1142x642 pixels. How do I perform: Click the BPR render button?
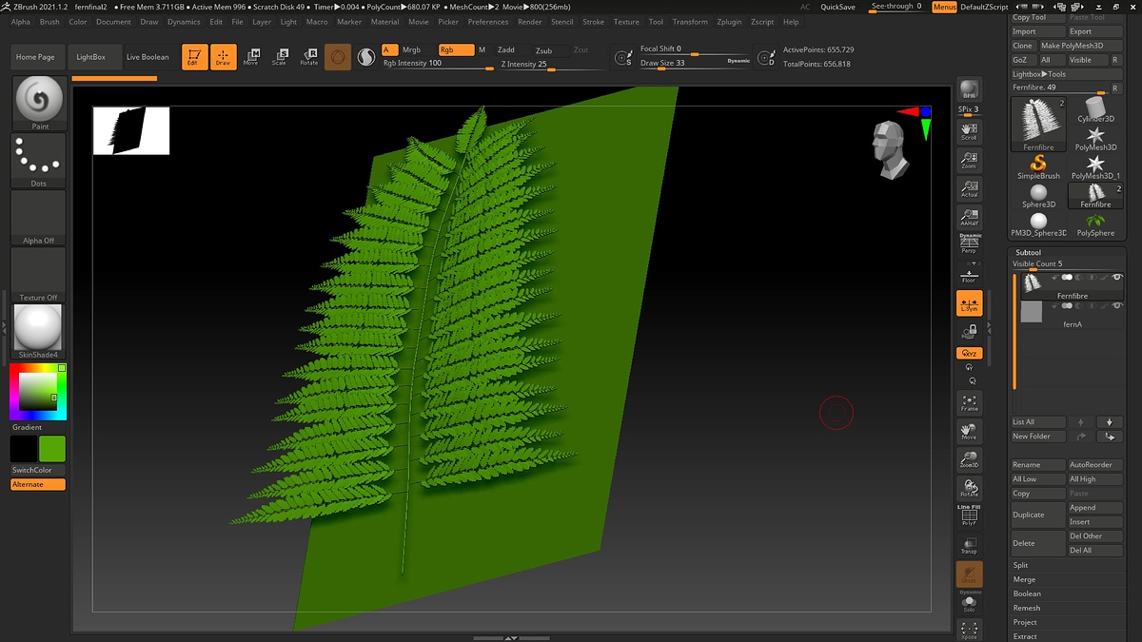click(x=969, y=89)
